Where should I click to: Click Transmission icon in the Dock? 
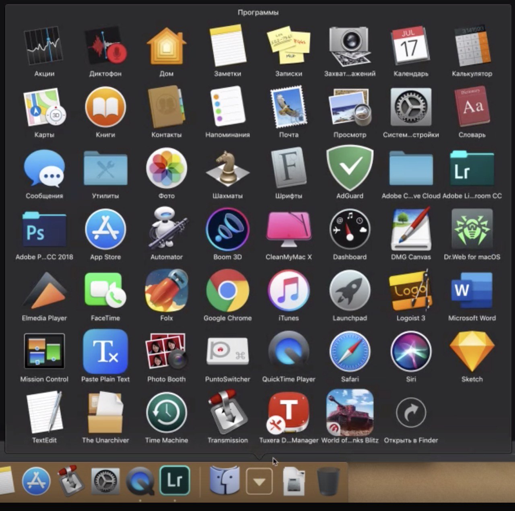coord(71,481)
